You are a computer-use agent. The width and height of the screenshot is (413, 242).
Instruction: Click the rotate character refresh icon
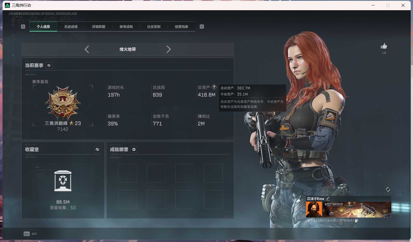388,189
